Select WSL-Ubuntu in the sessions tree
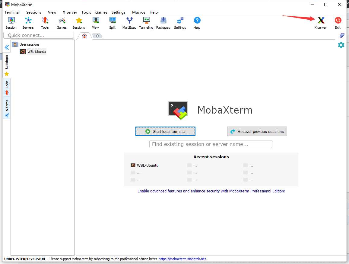The width and height of the screenshot is (349, 264). pos(33,52)
